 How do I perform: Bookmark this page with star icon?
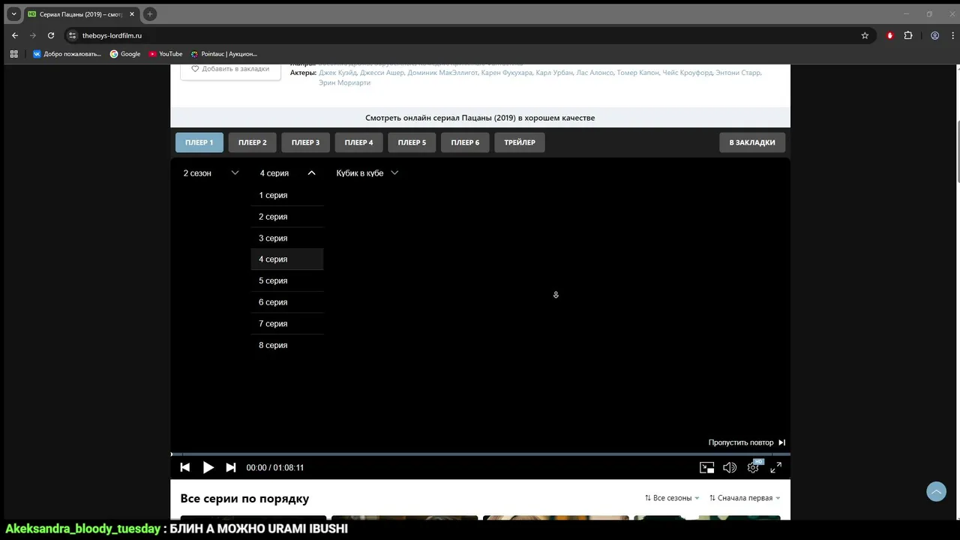[865, 35]
